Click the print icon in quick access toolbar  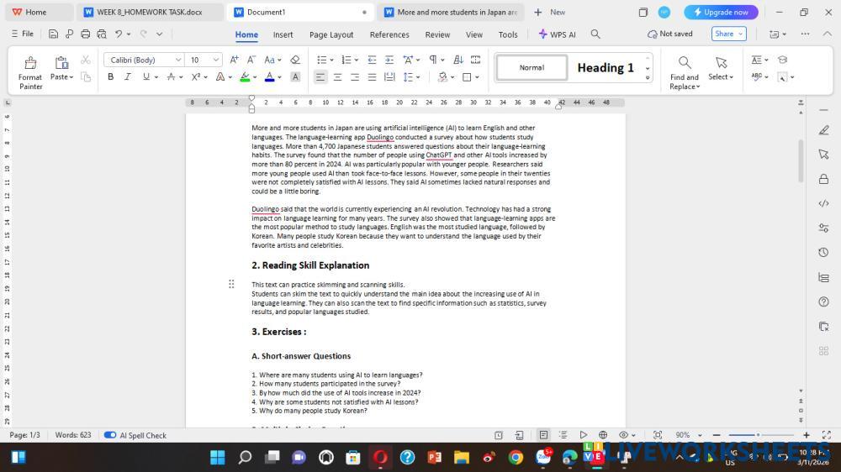coord(85,34)
